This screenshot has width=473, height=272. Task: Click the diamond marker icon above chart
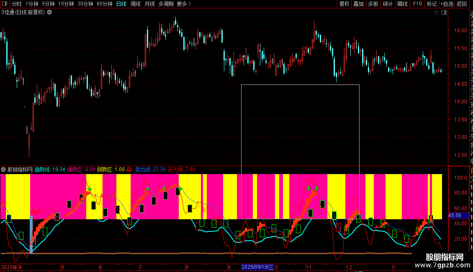tap(436, 13)
